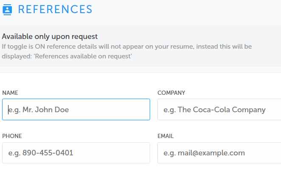Click the PHONE field label

pos(12,136)
